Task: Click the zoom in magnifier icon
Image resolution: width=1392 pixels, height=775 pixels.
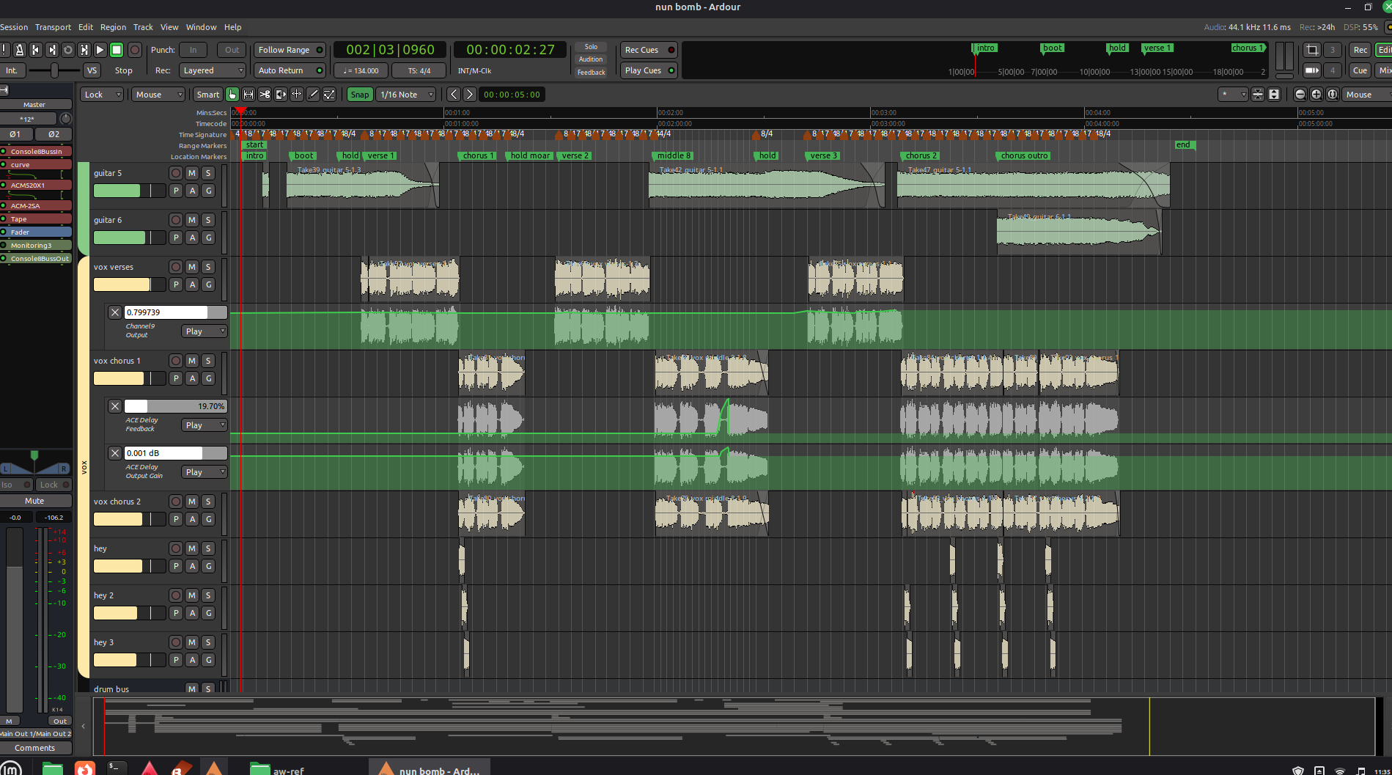Action: click(x=1316, y=95)
